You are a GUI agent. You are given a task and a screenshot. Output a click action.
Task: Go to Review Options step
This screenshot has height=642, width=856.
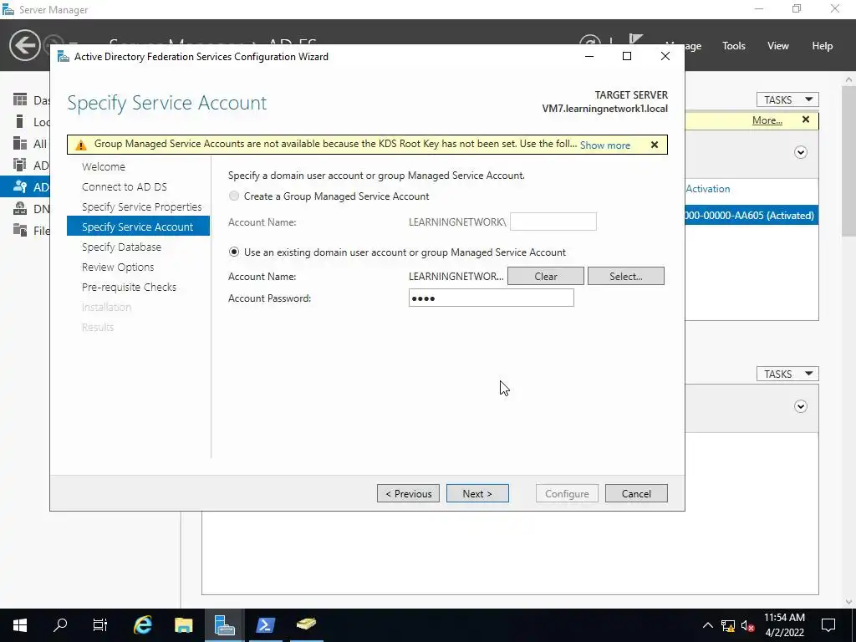tap(118, 267)
